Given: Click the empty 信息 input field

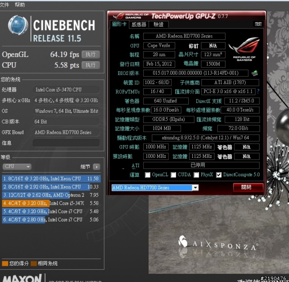Looking at the screenshot, I should pyautogui.click(x=66, y=143).
